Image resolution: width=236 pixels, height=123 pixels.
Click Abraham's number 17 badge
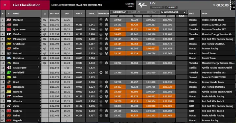tap(9, 96)
